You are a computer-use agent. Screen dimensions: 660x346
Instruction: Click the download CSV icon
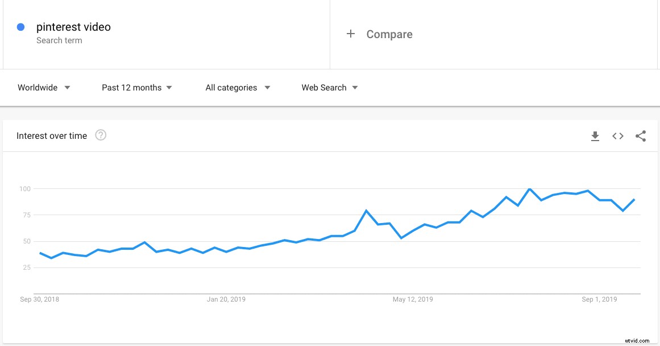click(595, 136)
